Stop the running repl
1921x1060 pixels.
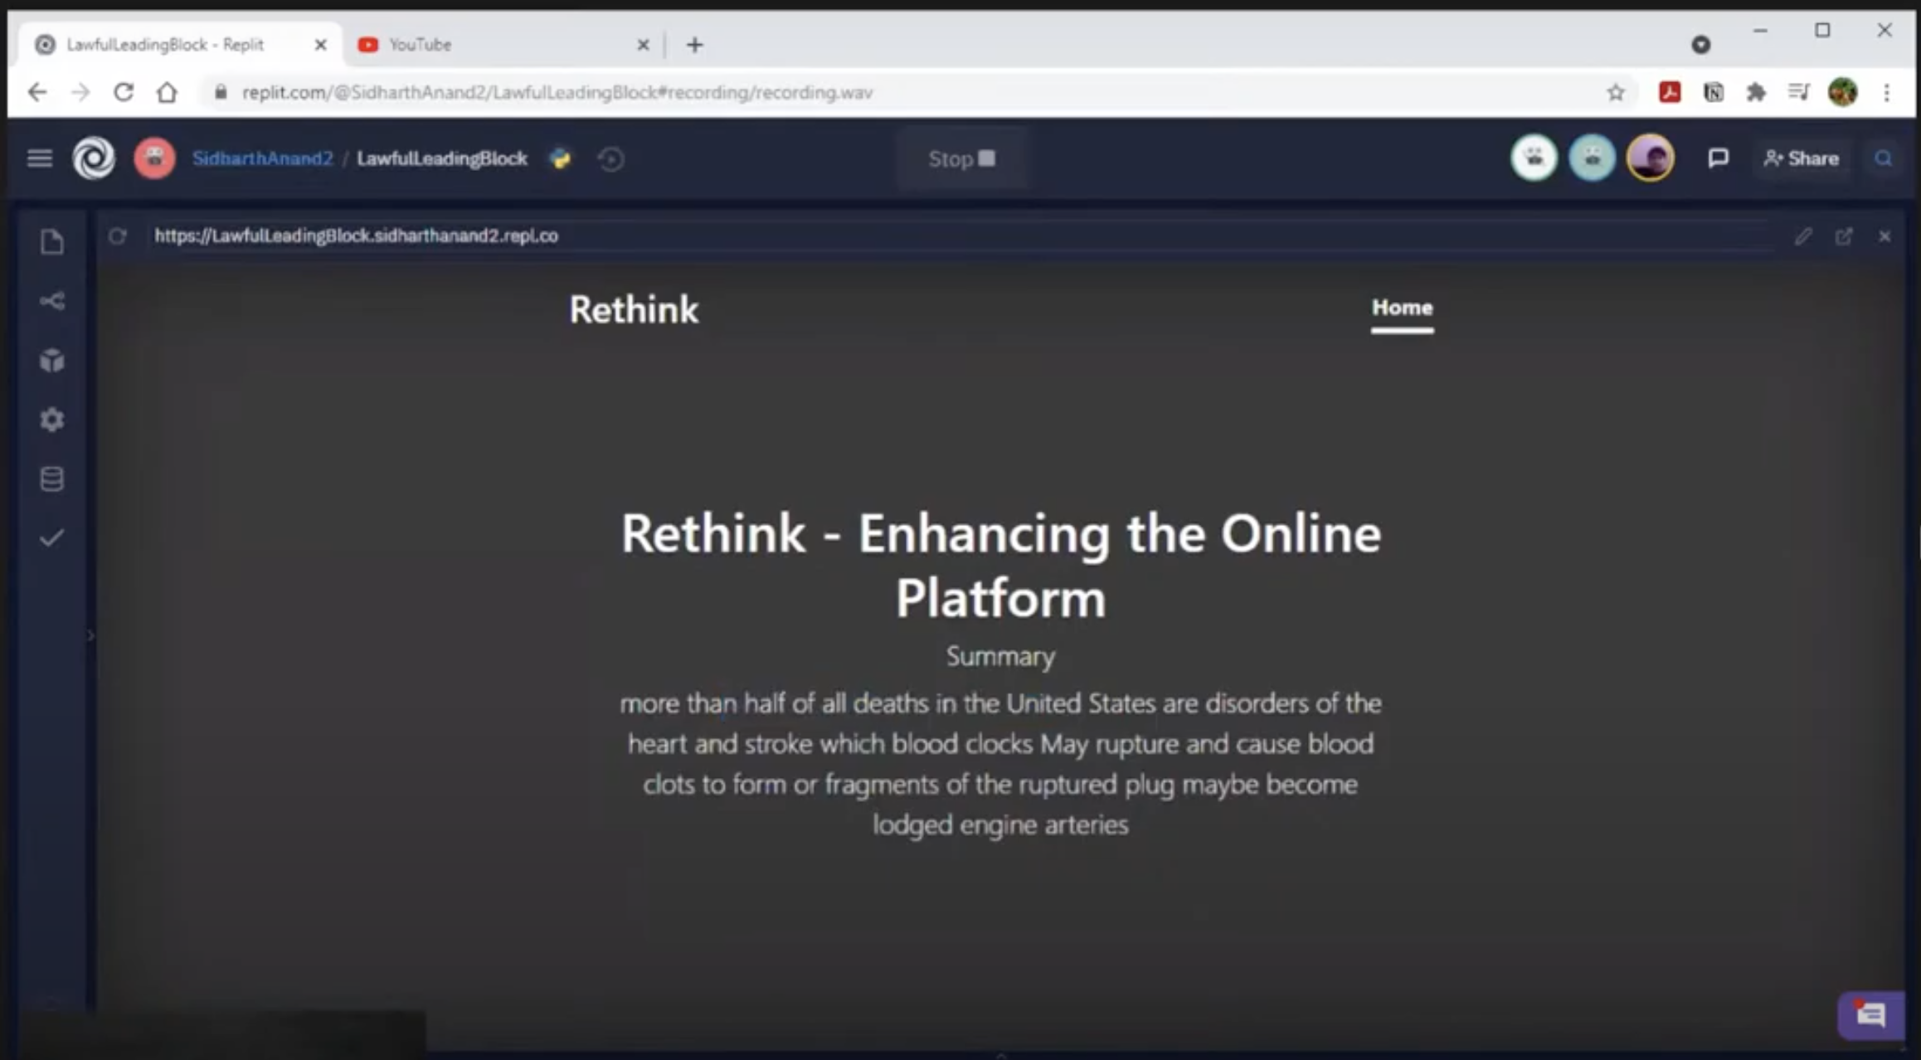click(961, 158)
